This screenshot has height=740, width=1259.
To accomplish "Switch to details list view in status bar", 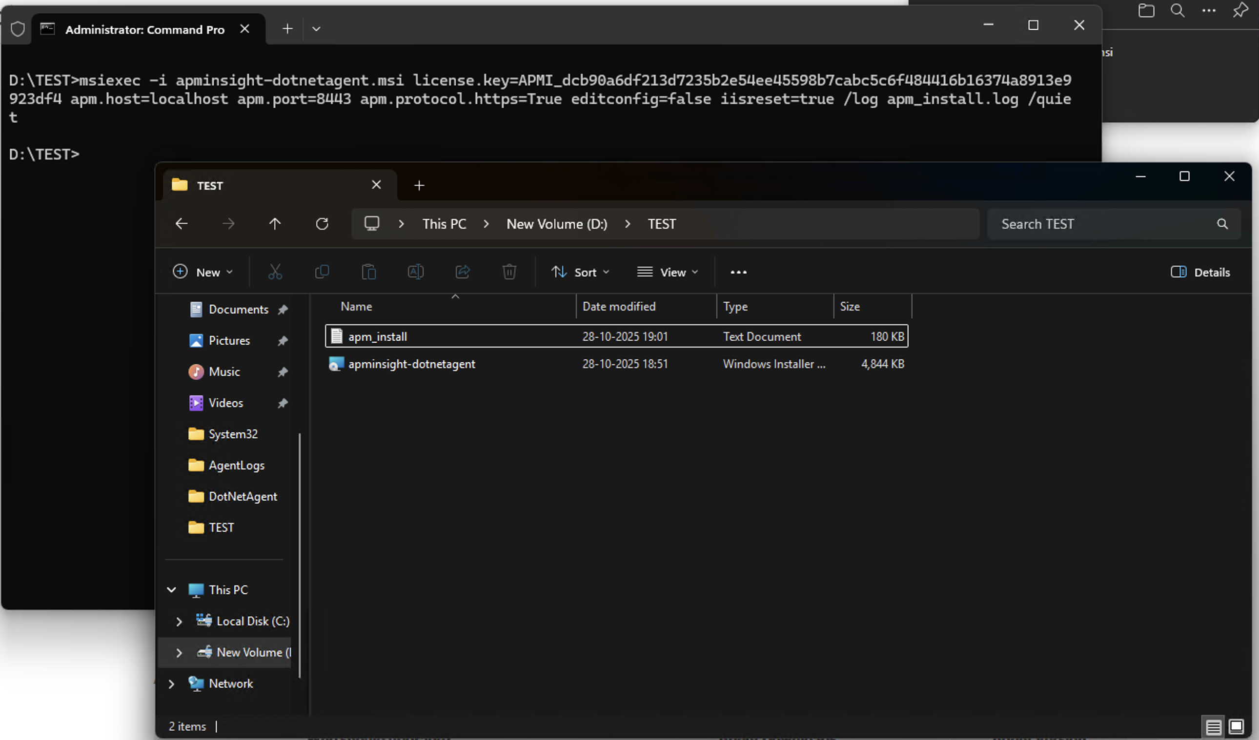I will point(1214,726).
